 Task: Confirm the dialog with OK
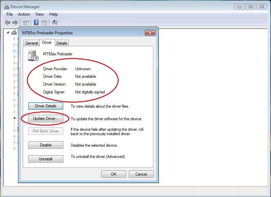(114, 174)
